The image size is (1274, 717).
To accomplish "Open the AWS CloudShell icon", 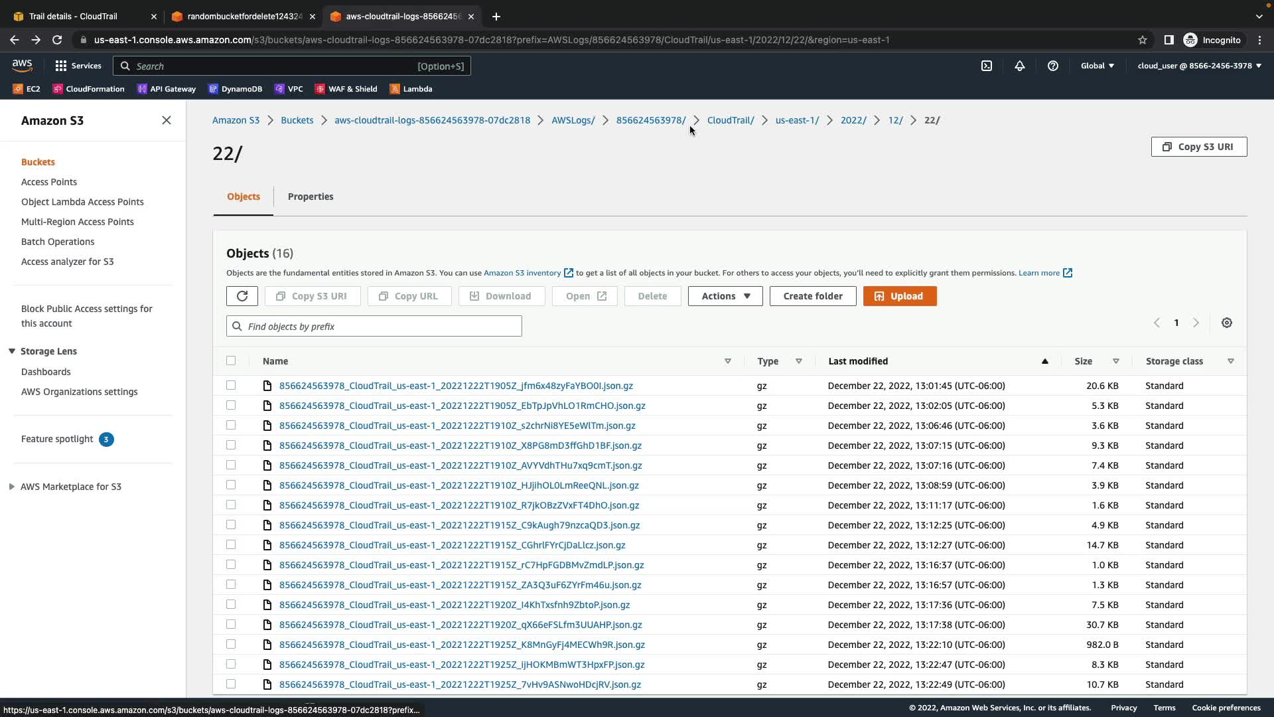I will (987, 66).
